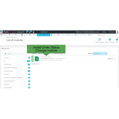Click inside the header Search field

click(108, 35)
